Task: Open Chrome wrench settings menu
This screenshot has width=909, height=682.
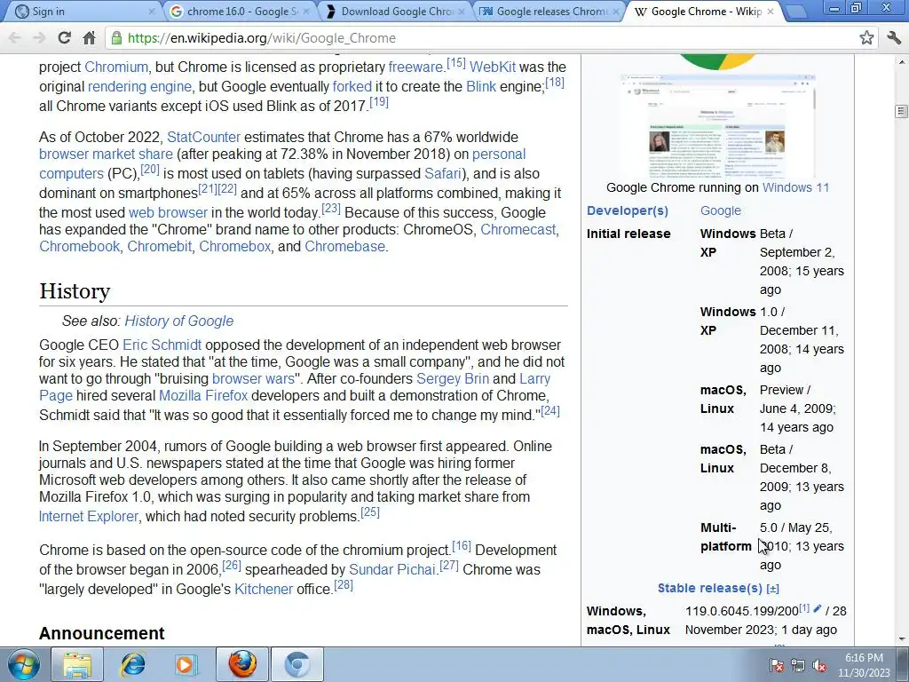Action: (x=893, y=38)
